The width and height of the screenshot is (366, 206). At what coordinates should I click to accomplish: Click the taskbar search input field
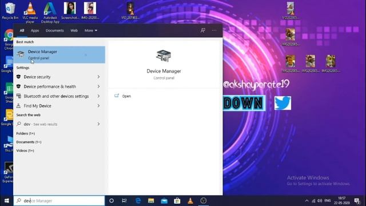coord(59,201)
